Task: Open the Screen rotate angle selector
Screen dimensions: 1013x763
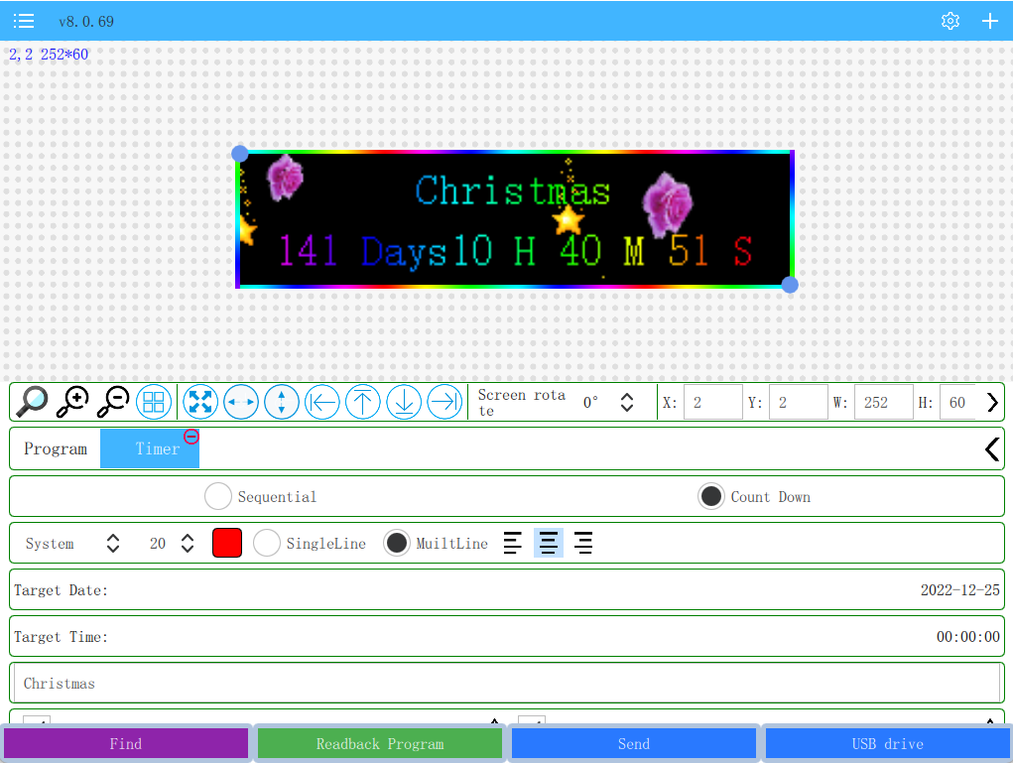Action: [x=626, y=402]
